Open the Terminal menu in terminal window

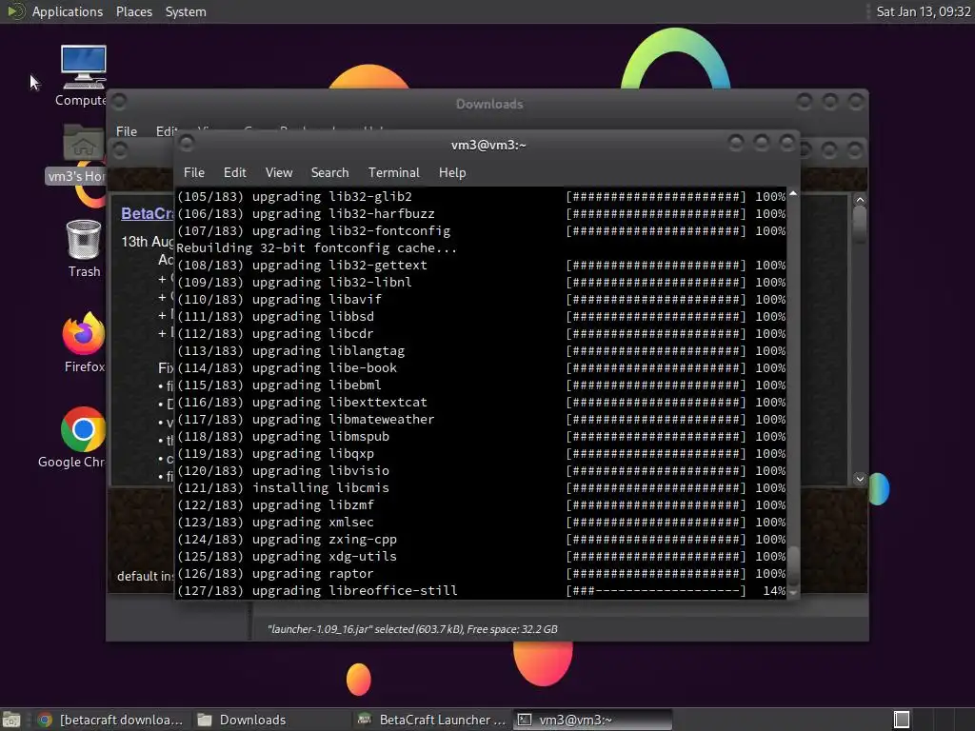coord(393,173)
